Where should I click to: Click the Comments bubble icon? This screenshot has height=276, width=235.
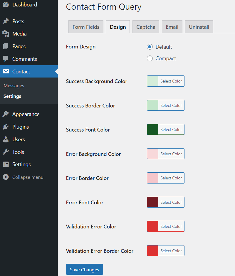click(6, 59)
